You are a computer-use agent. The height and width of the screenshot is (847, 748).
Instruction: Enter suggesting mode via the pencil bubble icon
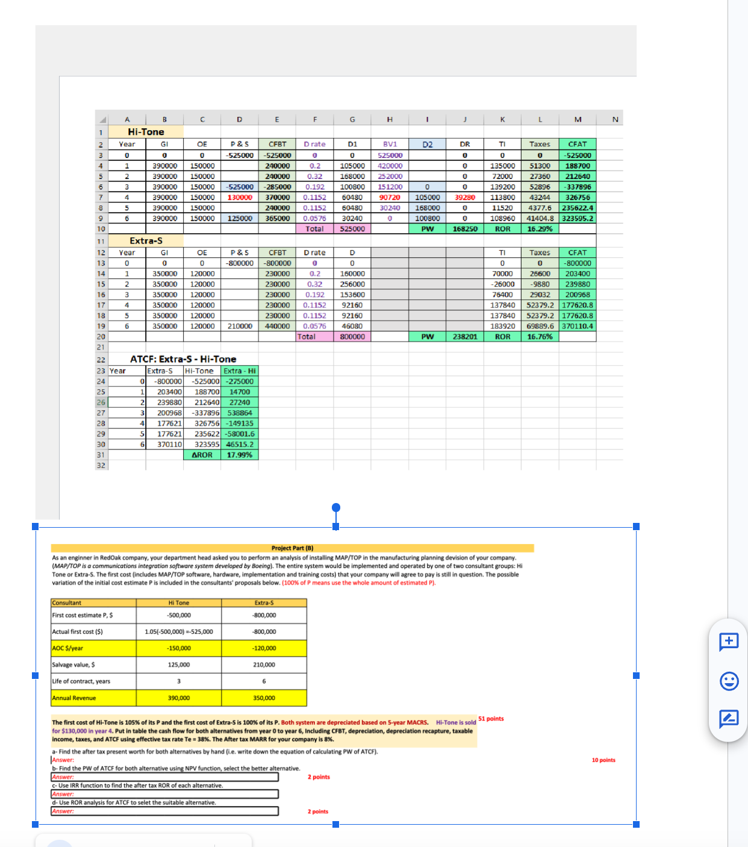(x=728, y=719)
